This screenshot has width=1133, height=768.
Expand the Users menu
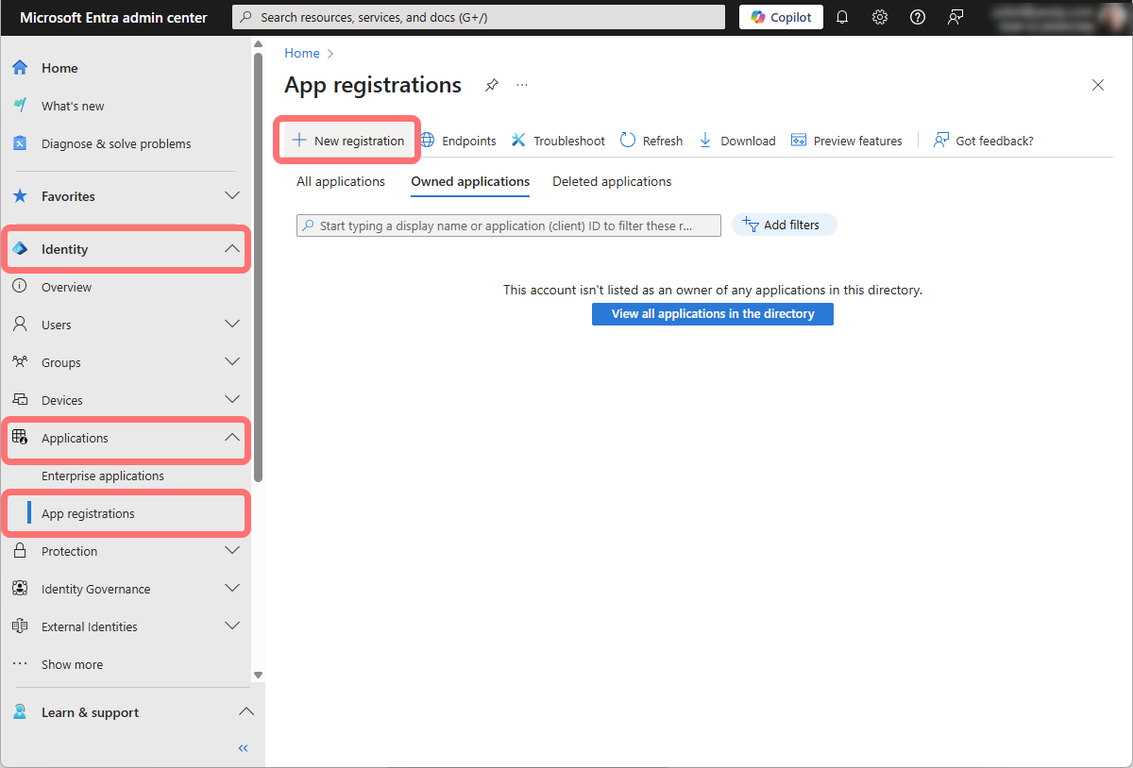232,325
